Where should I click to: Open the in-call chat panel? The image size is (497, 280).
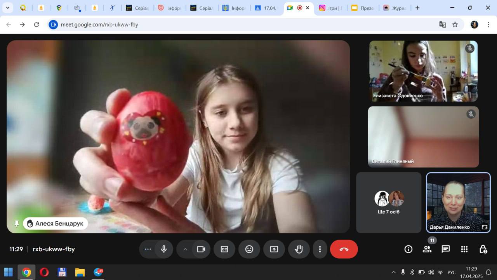point(445,249)
